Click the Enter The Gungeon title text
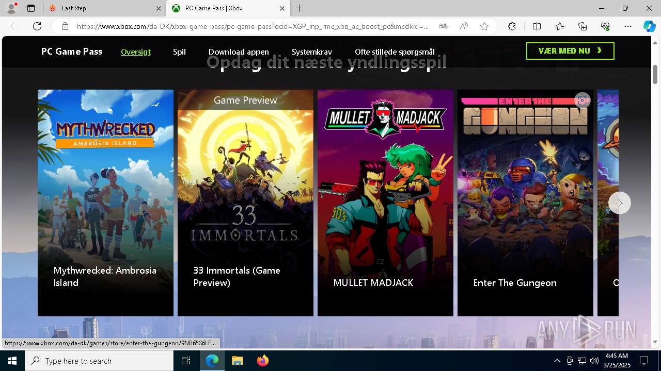This screenshot has height=371, width=661. coord(515,282)
